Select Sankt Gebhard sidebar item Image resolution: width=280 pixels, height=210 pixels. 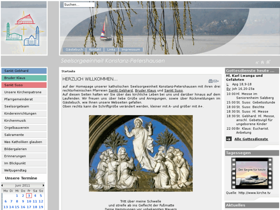24,71
